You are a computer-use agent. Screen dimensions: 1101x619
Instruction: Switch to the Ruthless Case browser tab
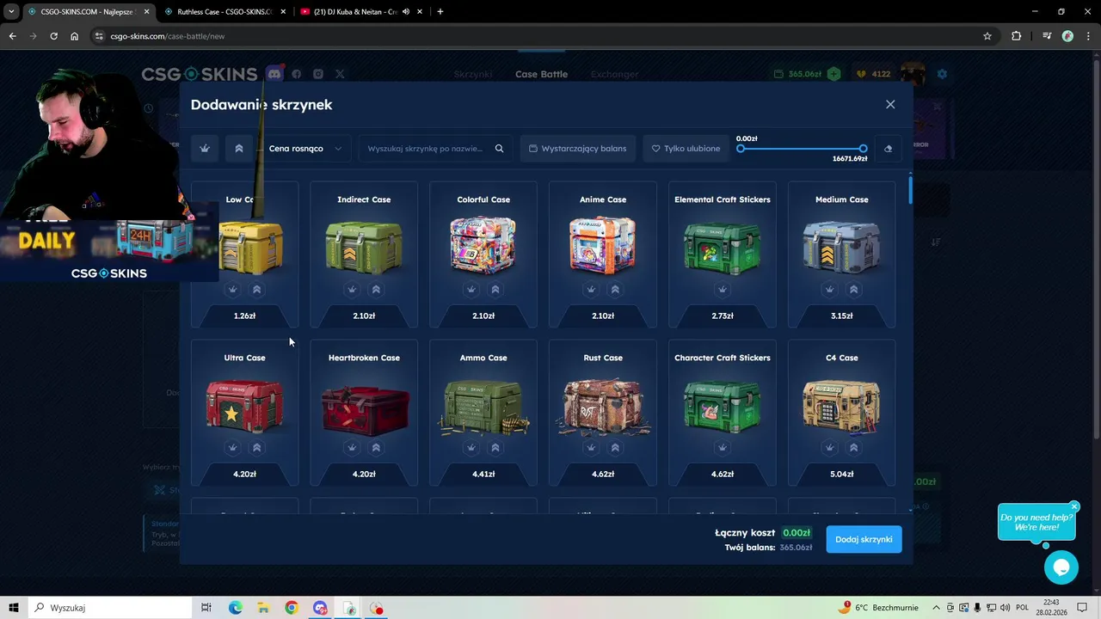coord(224,12)
